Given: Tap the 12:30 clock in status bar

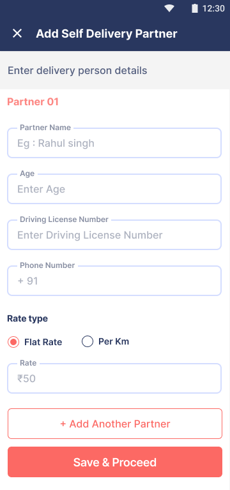Looking at the screenshot, I should click(213, 8).
